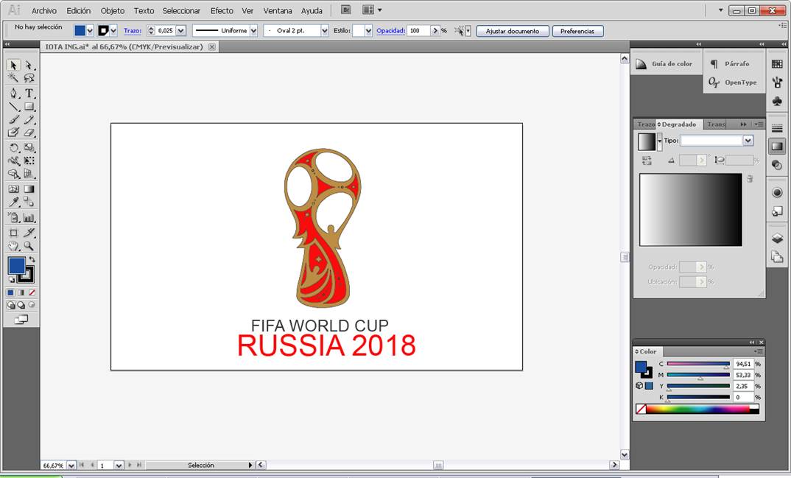The height and width of the screenshot is (478, 791).
Task: Select the Rotate tool
Action: point(13,148)
